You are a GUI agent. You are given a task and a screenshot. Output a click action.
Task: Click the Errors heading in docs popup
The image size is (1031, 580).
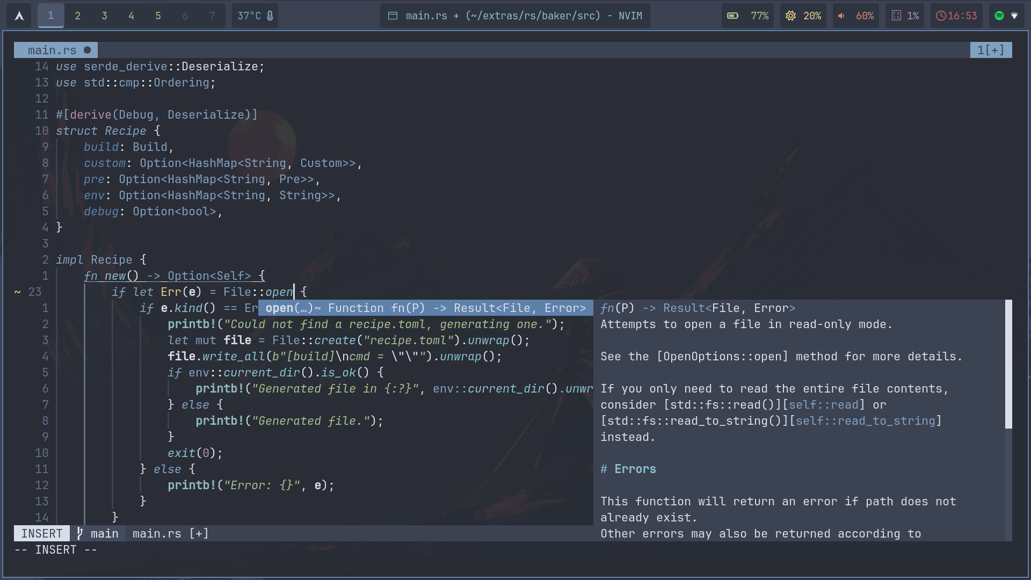click(628, 469)
